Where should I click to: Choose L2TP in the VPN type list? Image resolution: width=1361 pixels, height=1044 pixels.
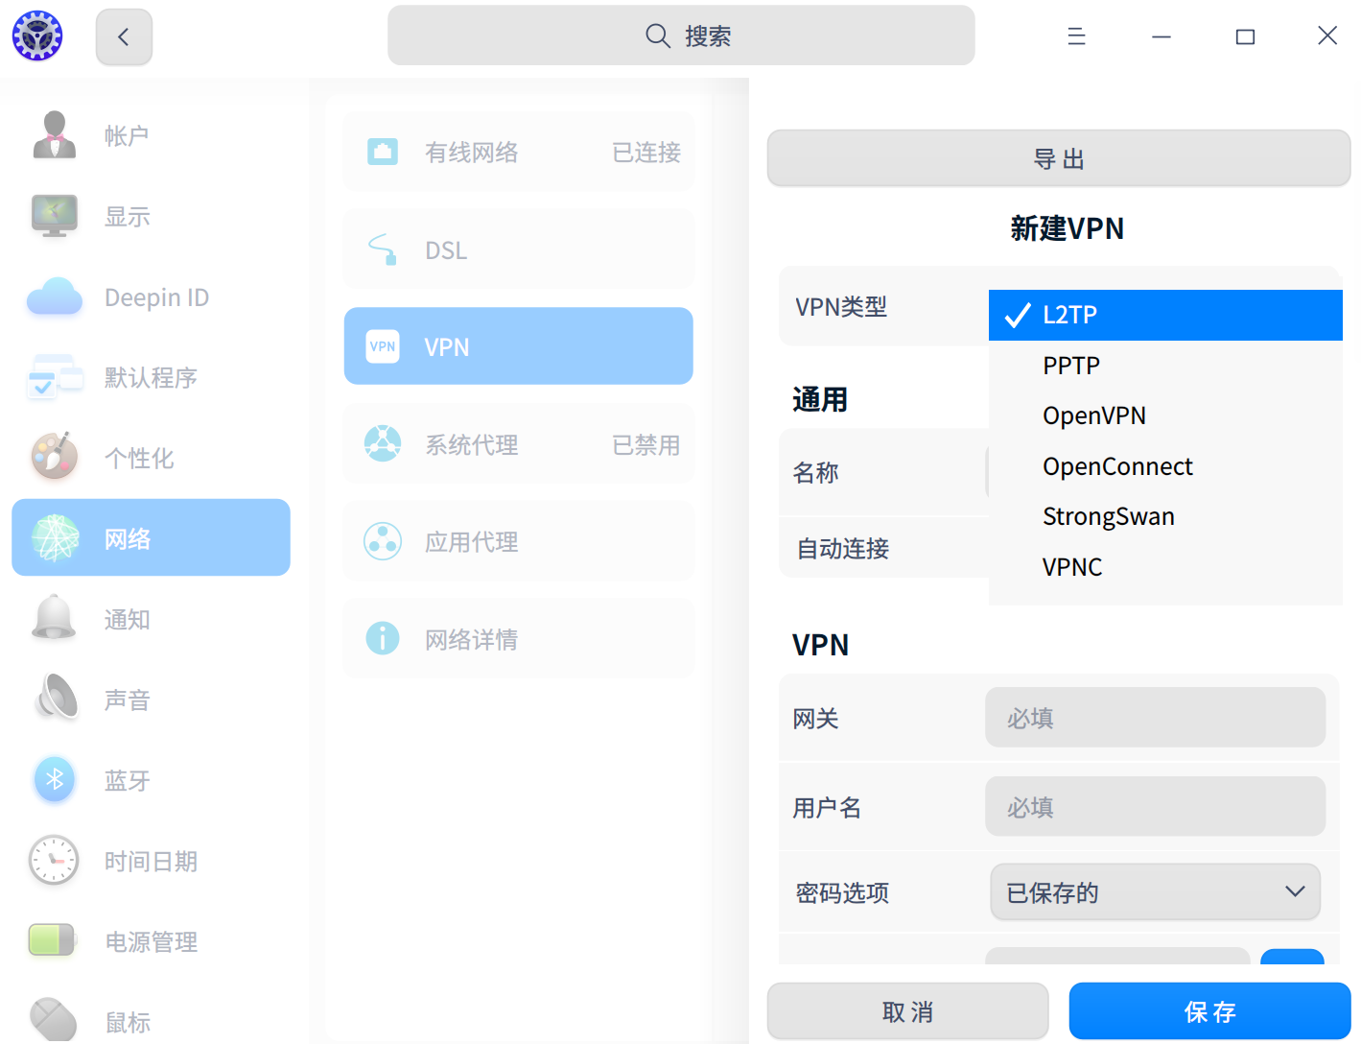[1165, 315]
